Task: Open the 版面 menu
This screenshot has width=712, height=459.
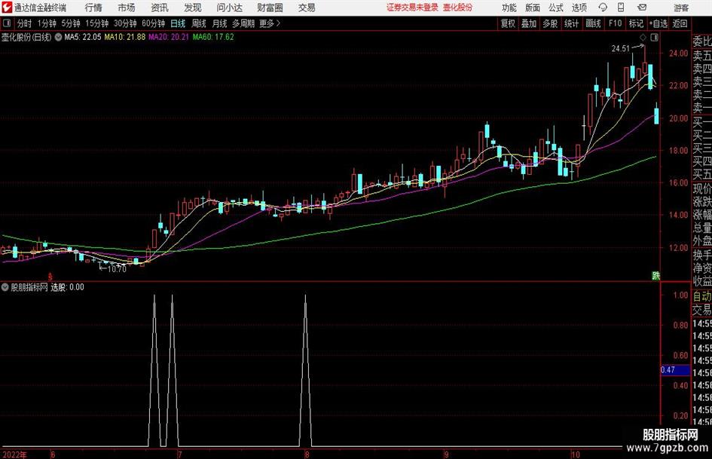Action: point(533,8)
